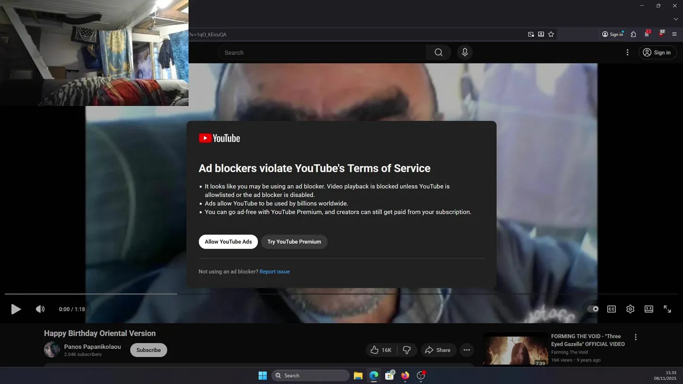Open extension icon with red 7 badge
The width and height of the screenshot is (683, 384).
(647, 34)
